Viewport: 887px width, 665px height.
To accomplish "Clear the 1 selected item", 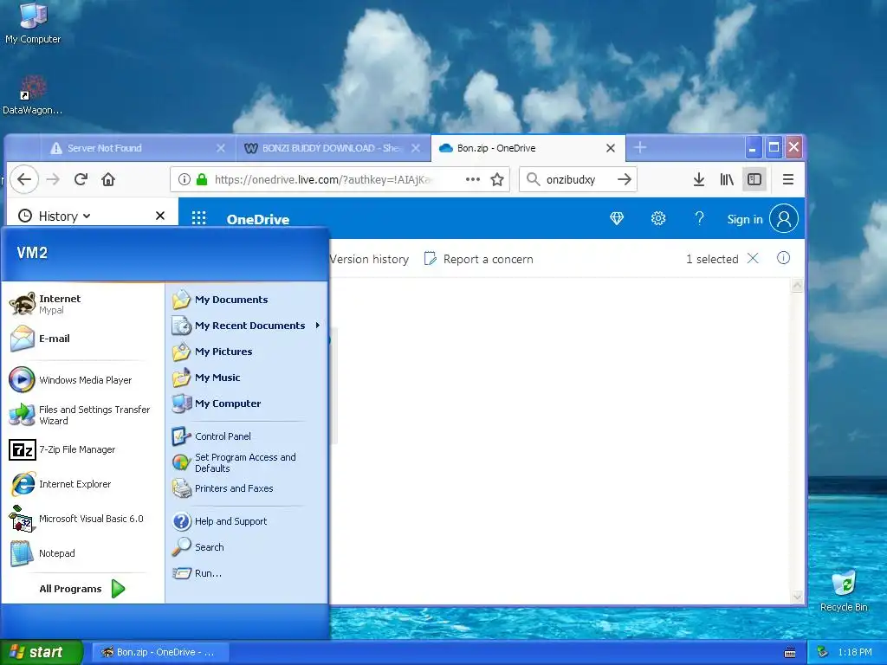I will pyautogui.click(x=753, y=258).
